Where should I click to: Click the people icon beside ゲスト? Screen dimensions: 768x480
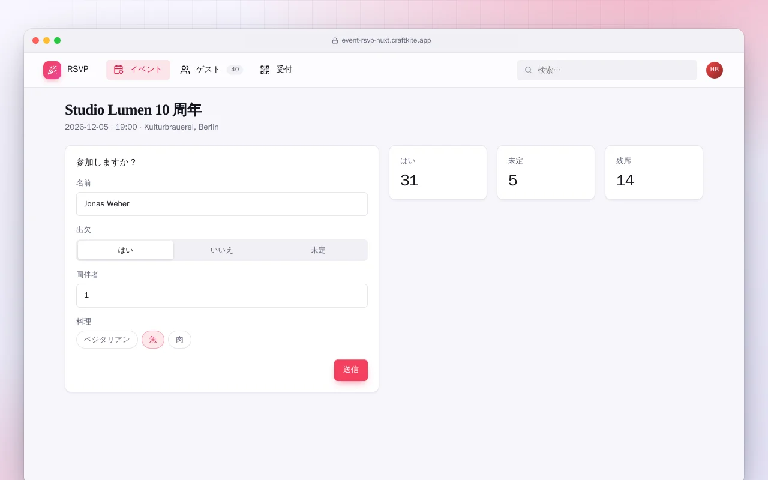coord(185,70)
